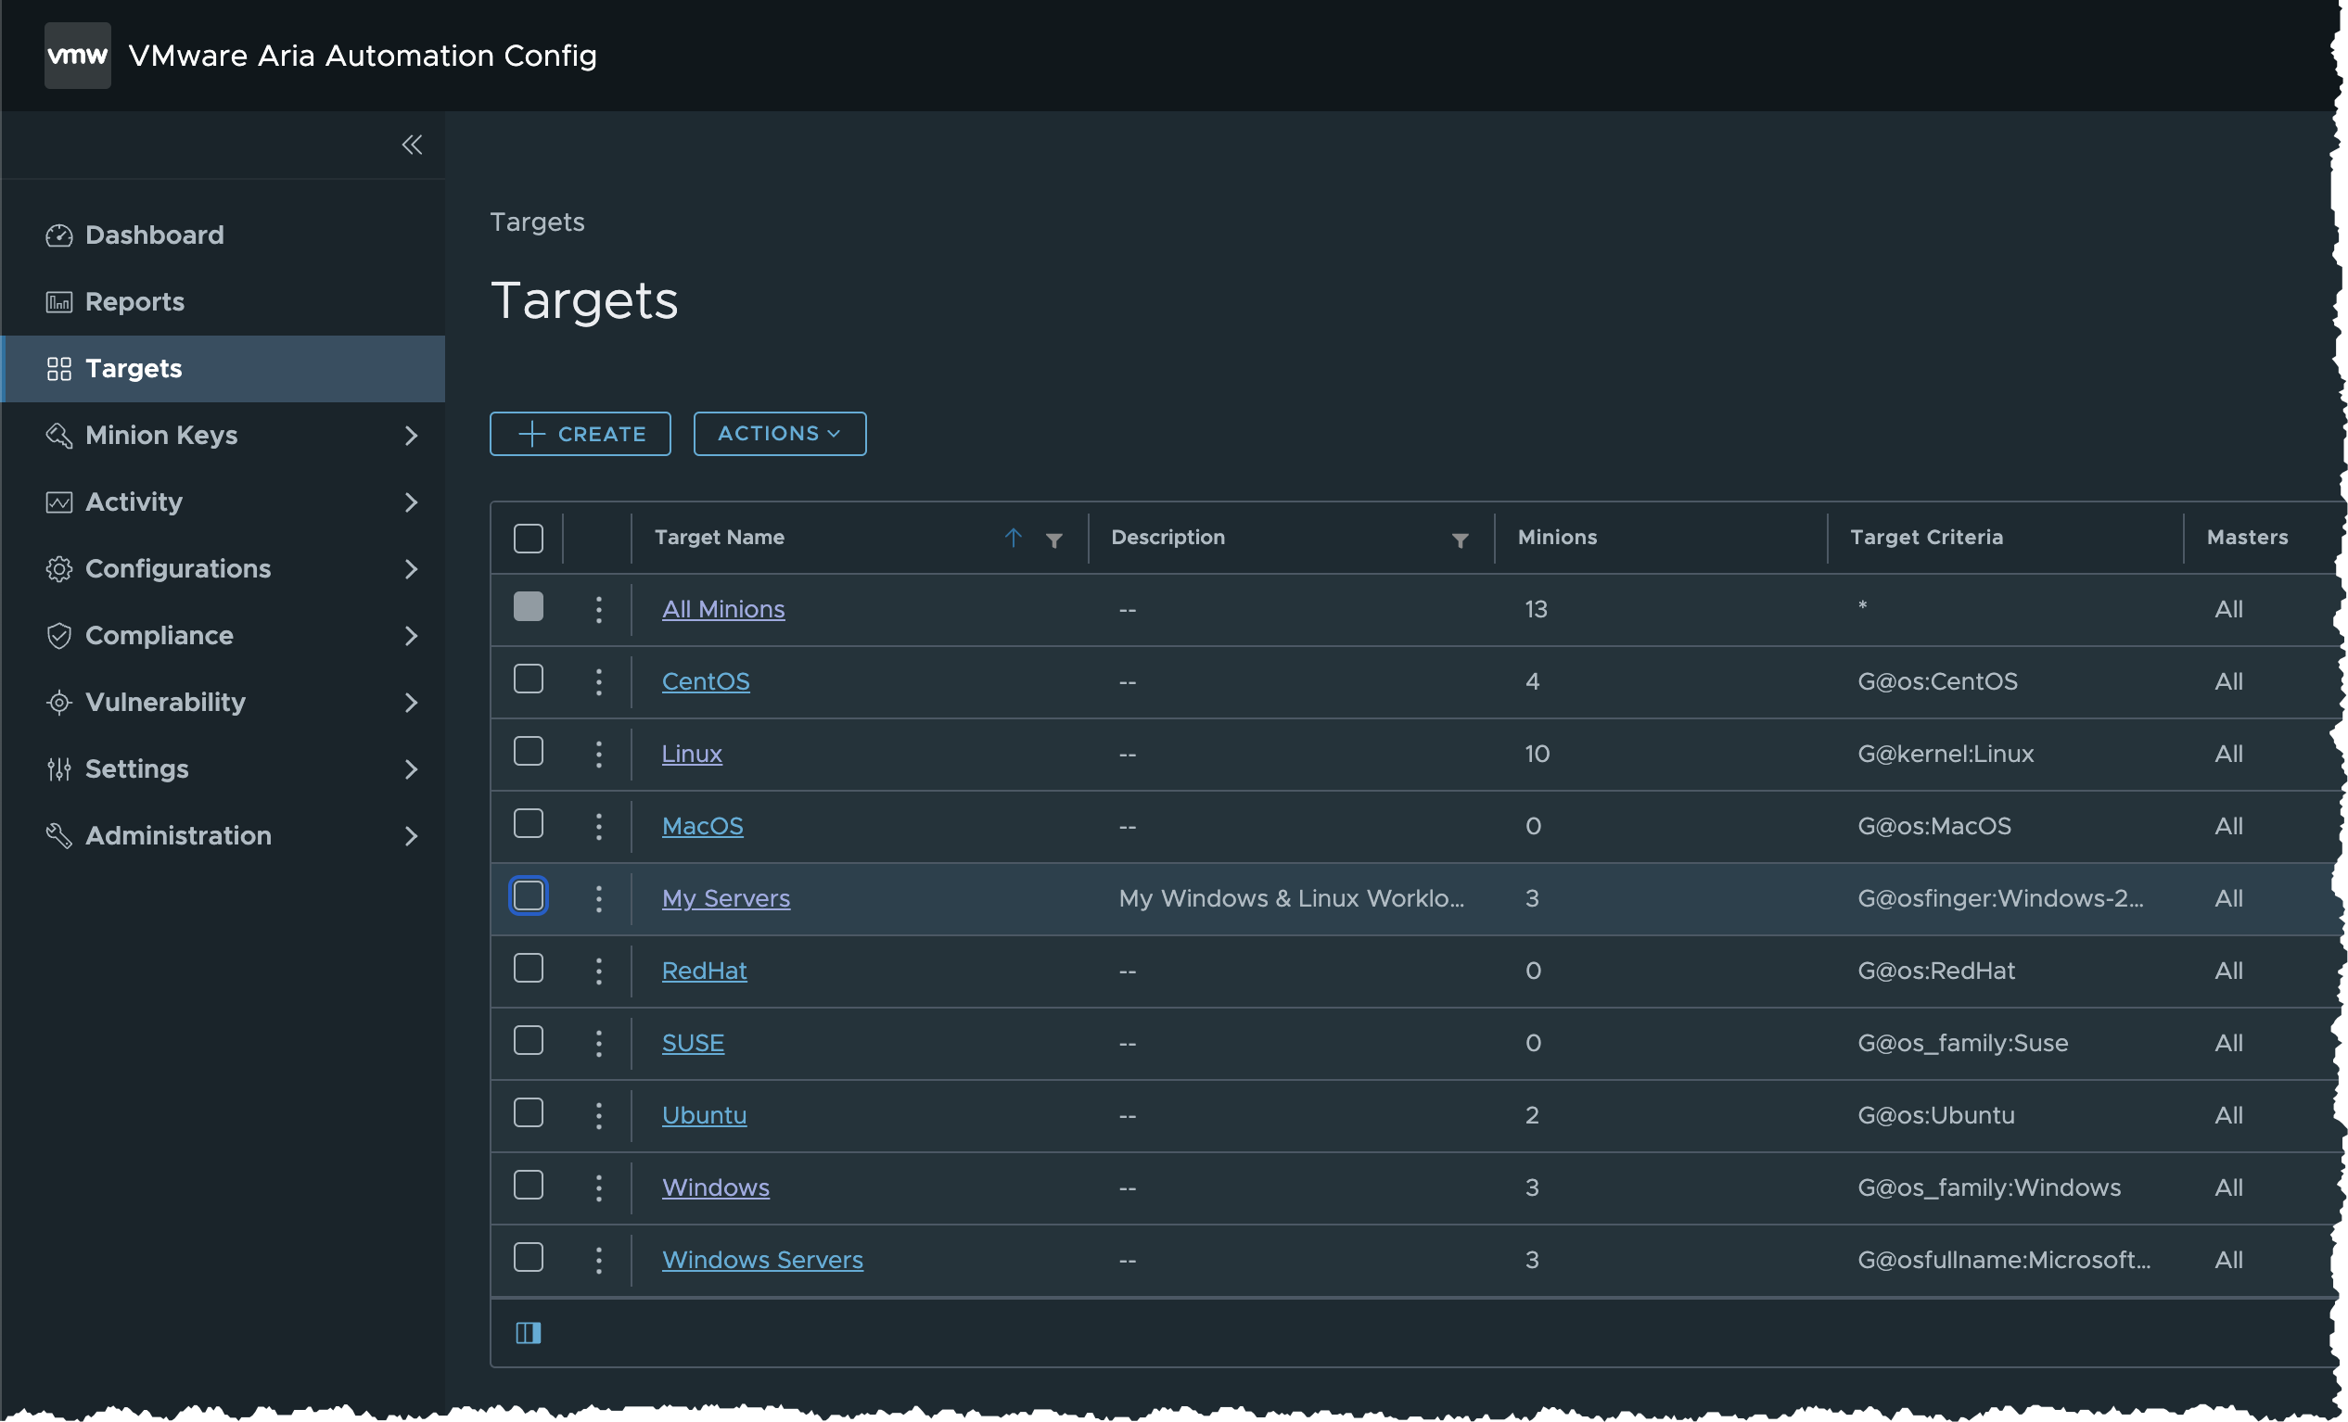Image resolution: width=2348 pixels, height=1422 pixels.
Task: Collapse the sidebar with the double-chevron icon
Action: pyautogui.click(x=412, y=145)
